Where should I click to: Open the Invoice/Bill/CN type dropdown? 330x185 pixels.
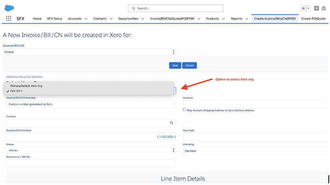click(x=89, y=52)
